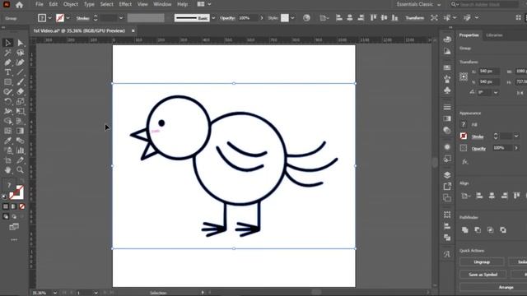
Task: Click the Properties panel Stroke swatch
Action: (x=464, y=136)
